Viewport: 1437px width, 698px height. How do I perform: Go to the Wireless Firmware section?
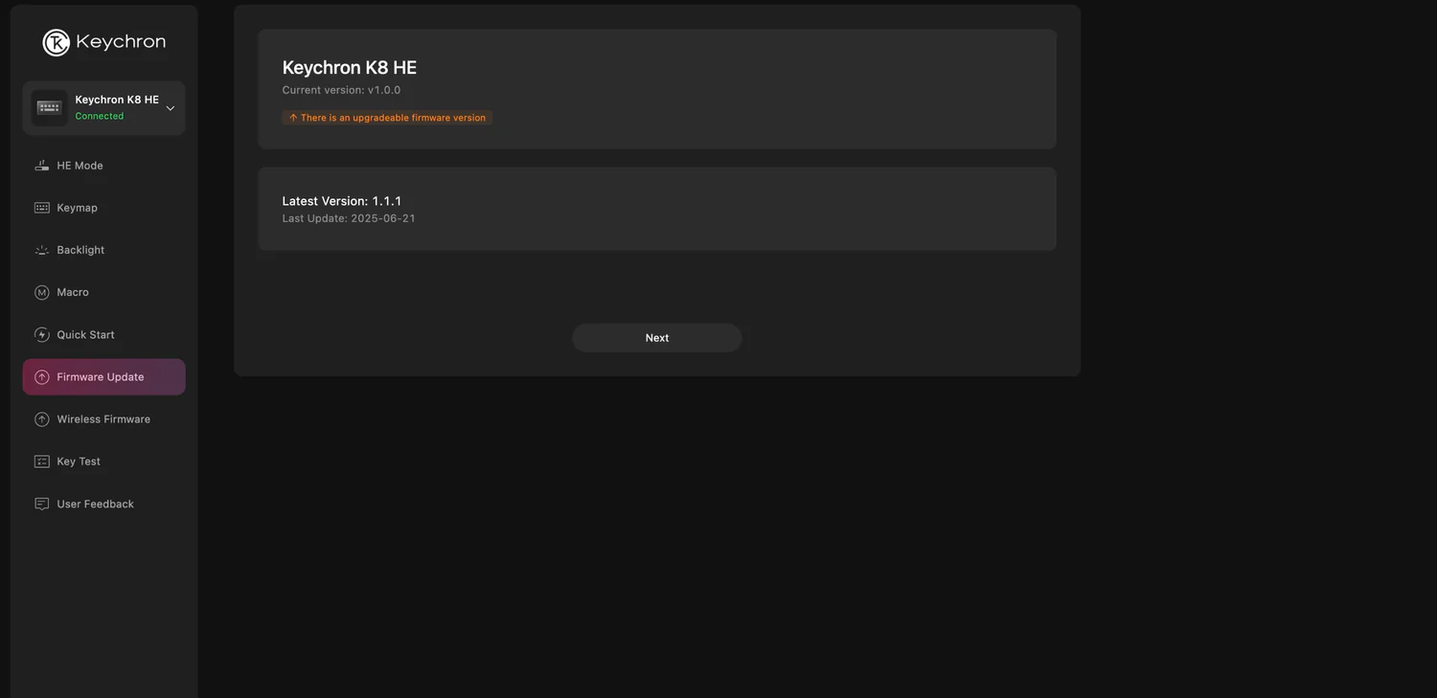(103, 419)
